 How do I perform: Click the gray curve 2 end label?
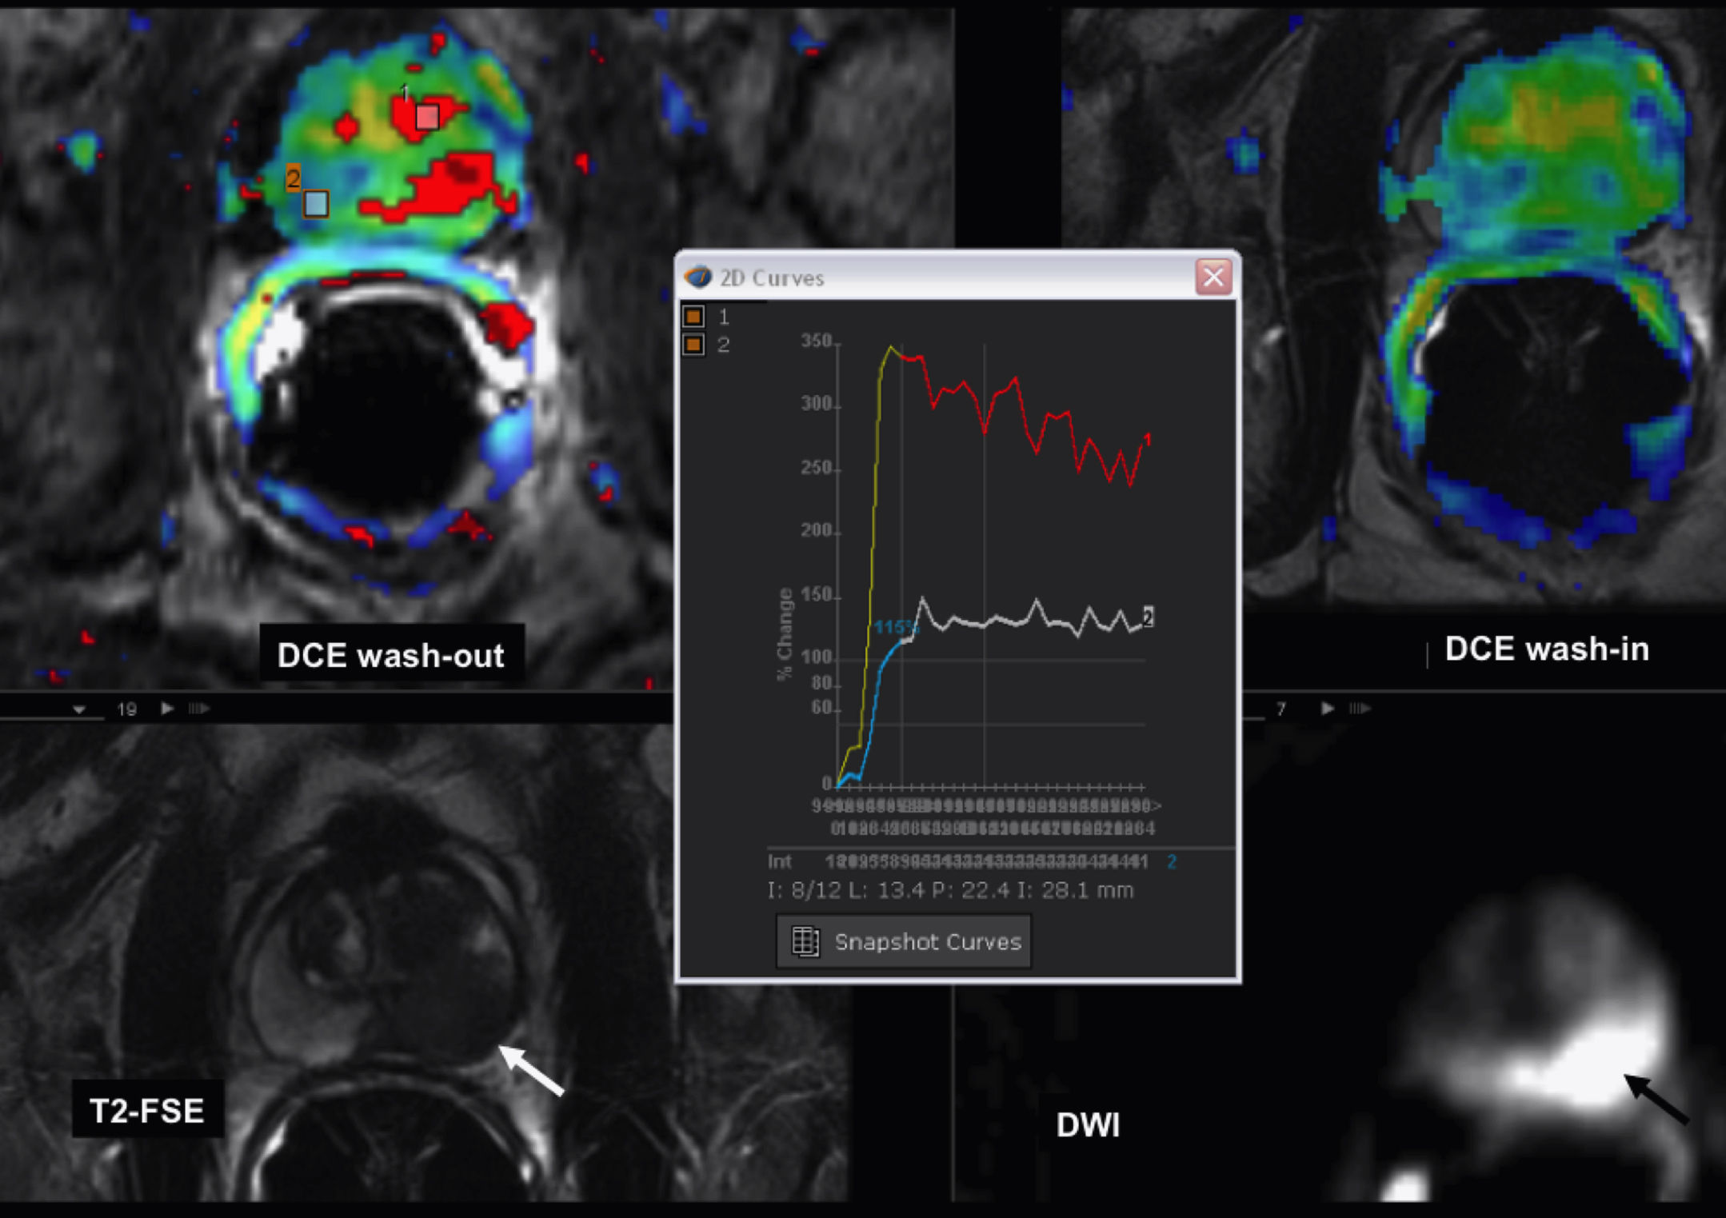click(x=1149, y=617)
